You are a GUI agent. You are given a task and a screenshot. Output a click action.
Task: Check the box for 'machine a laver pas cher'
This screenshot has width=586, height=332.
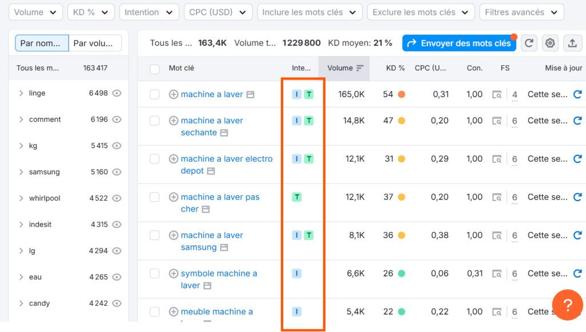tap(155, 197)
